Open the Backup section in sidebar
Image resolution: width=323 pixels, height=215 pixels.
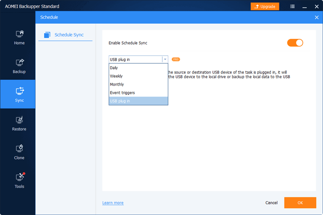click(19, 66)
